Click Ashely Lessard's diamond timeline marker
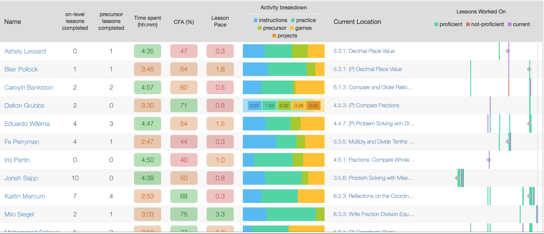544x234 pixels. point(508,51)
